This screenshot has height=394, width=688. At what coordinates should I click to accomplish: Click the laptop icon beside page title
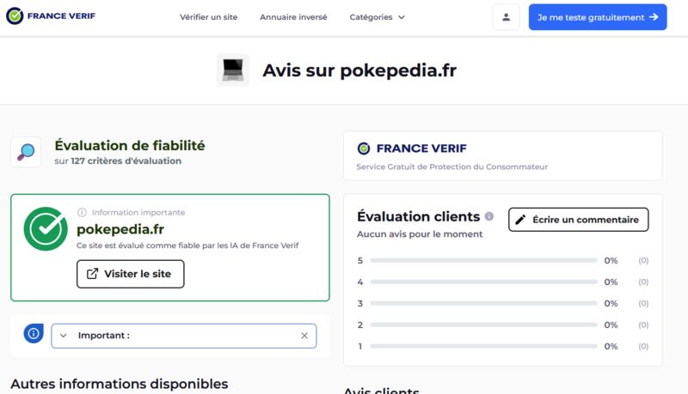233,70
